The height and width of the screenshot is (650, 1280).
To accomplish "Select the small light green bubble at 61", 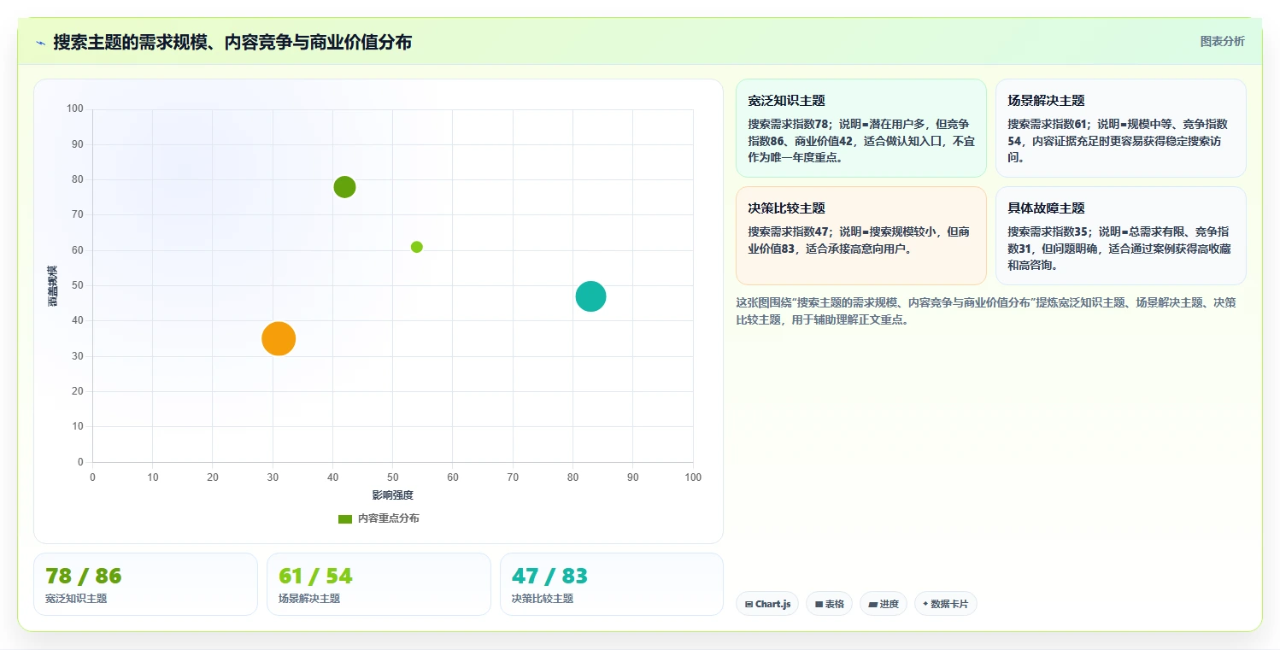I will point(417,247).
